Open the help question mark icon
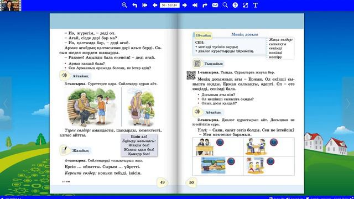 coord(235,5)
